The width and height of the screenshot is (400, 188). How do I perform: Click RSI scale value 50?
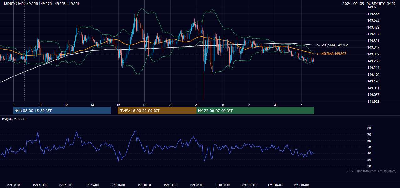369,147
